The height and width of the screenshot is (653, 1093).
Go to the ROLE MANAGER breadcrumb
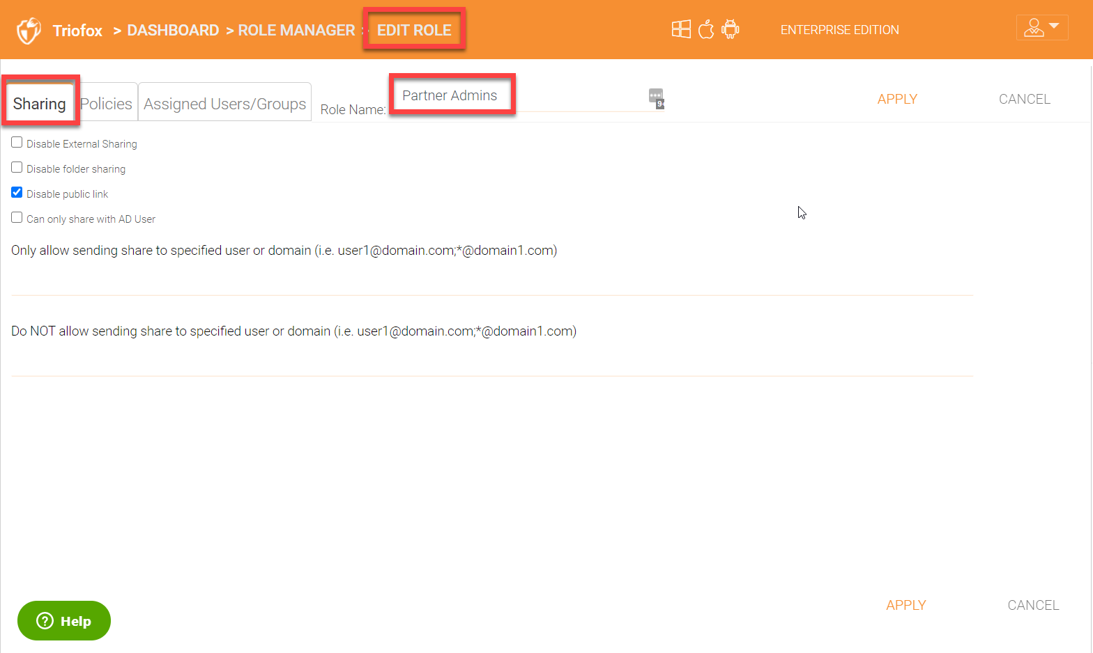point(296,31)
